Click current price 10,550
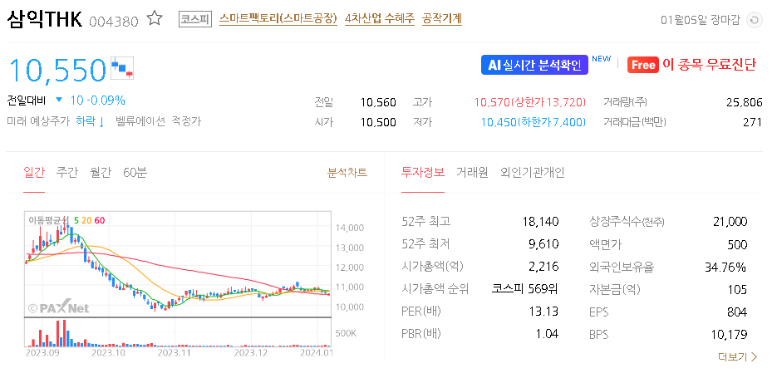This screenshot has height=378, width=772. [57, 70]
